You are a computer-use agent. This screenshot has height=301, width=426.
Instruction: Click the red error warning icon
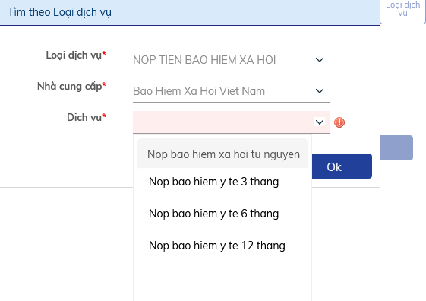339,122
